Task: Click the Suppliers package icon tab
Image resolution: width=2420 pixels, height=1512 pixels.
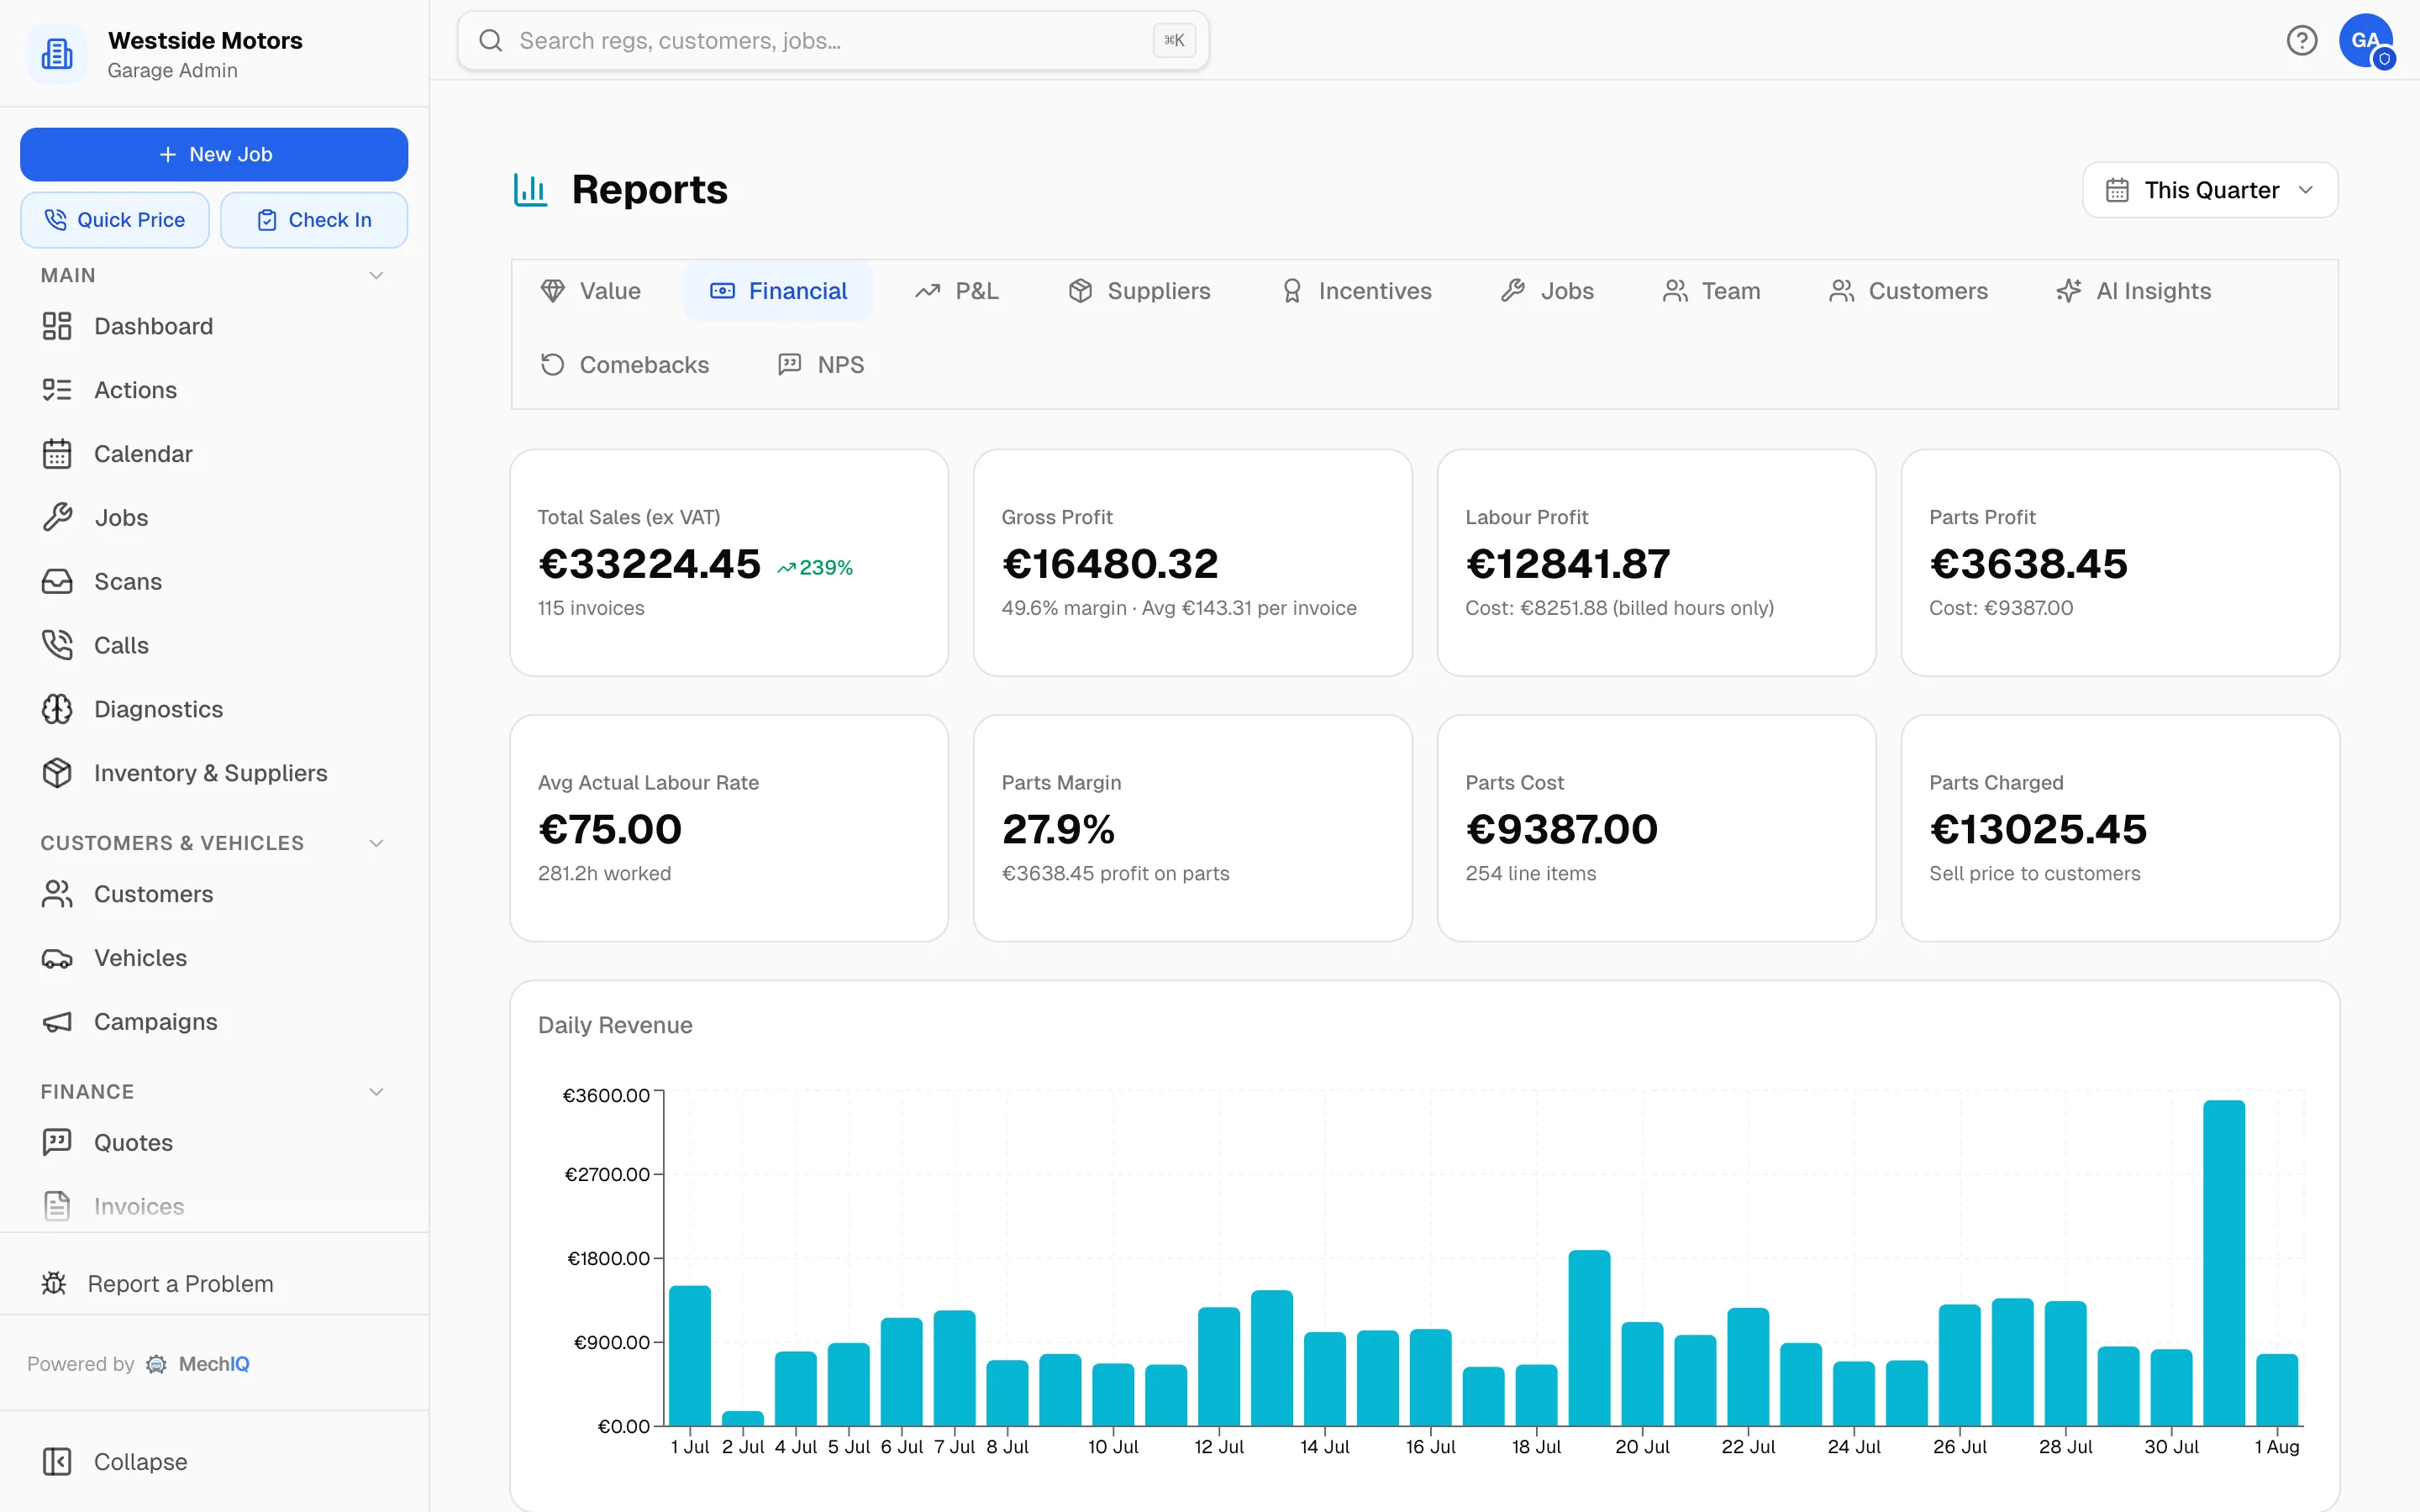Action: [1080, 291]
